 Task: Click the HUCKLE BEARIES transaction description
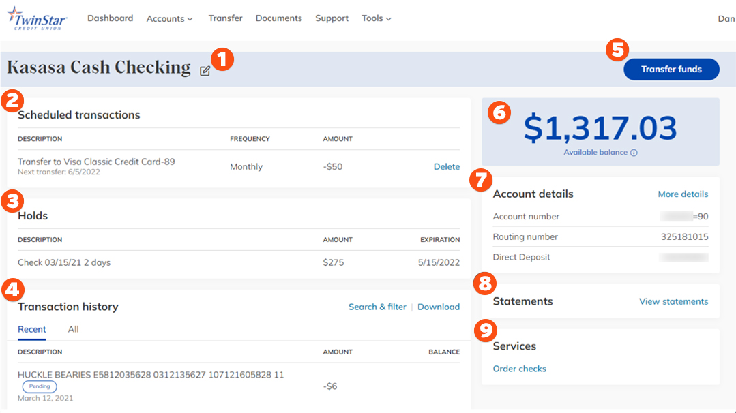coord(151,375)
